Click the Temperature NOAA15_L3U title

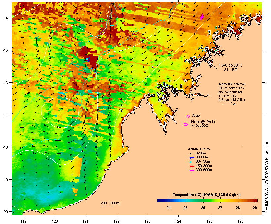coord(207,195)
